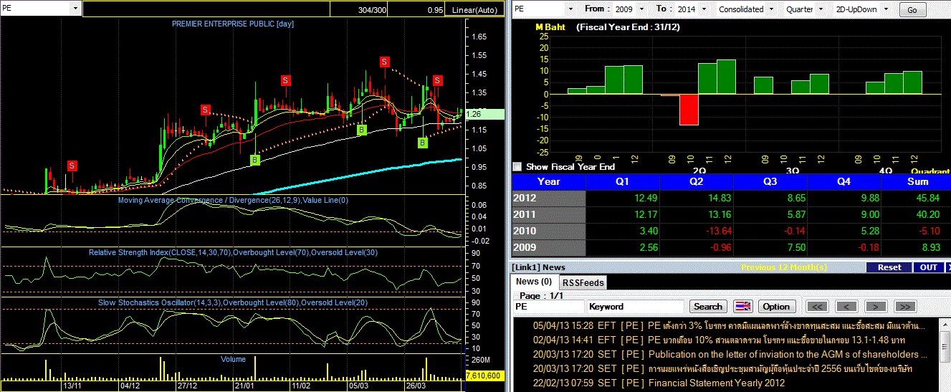Open the PE symbol dropdown on the chart panel
Image resolution: width=951 pixels, height=392 pixels.
pyautogui.click(x=77, y=8)
